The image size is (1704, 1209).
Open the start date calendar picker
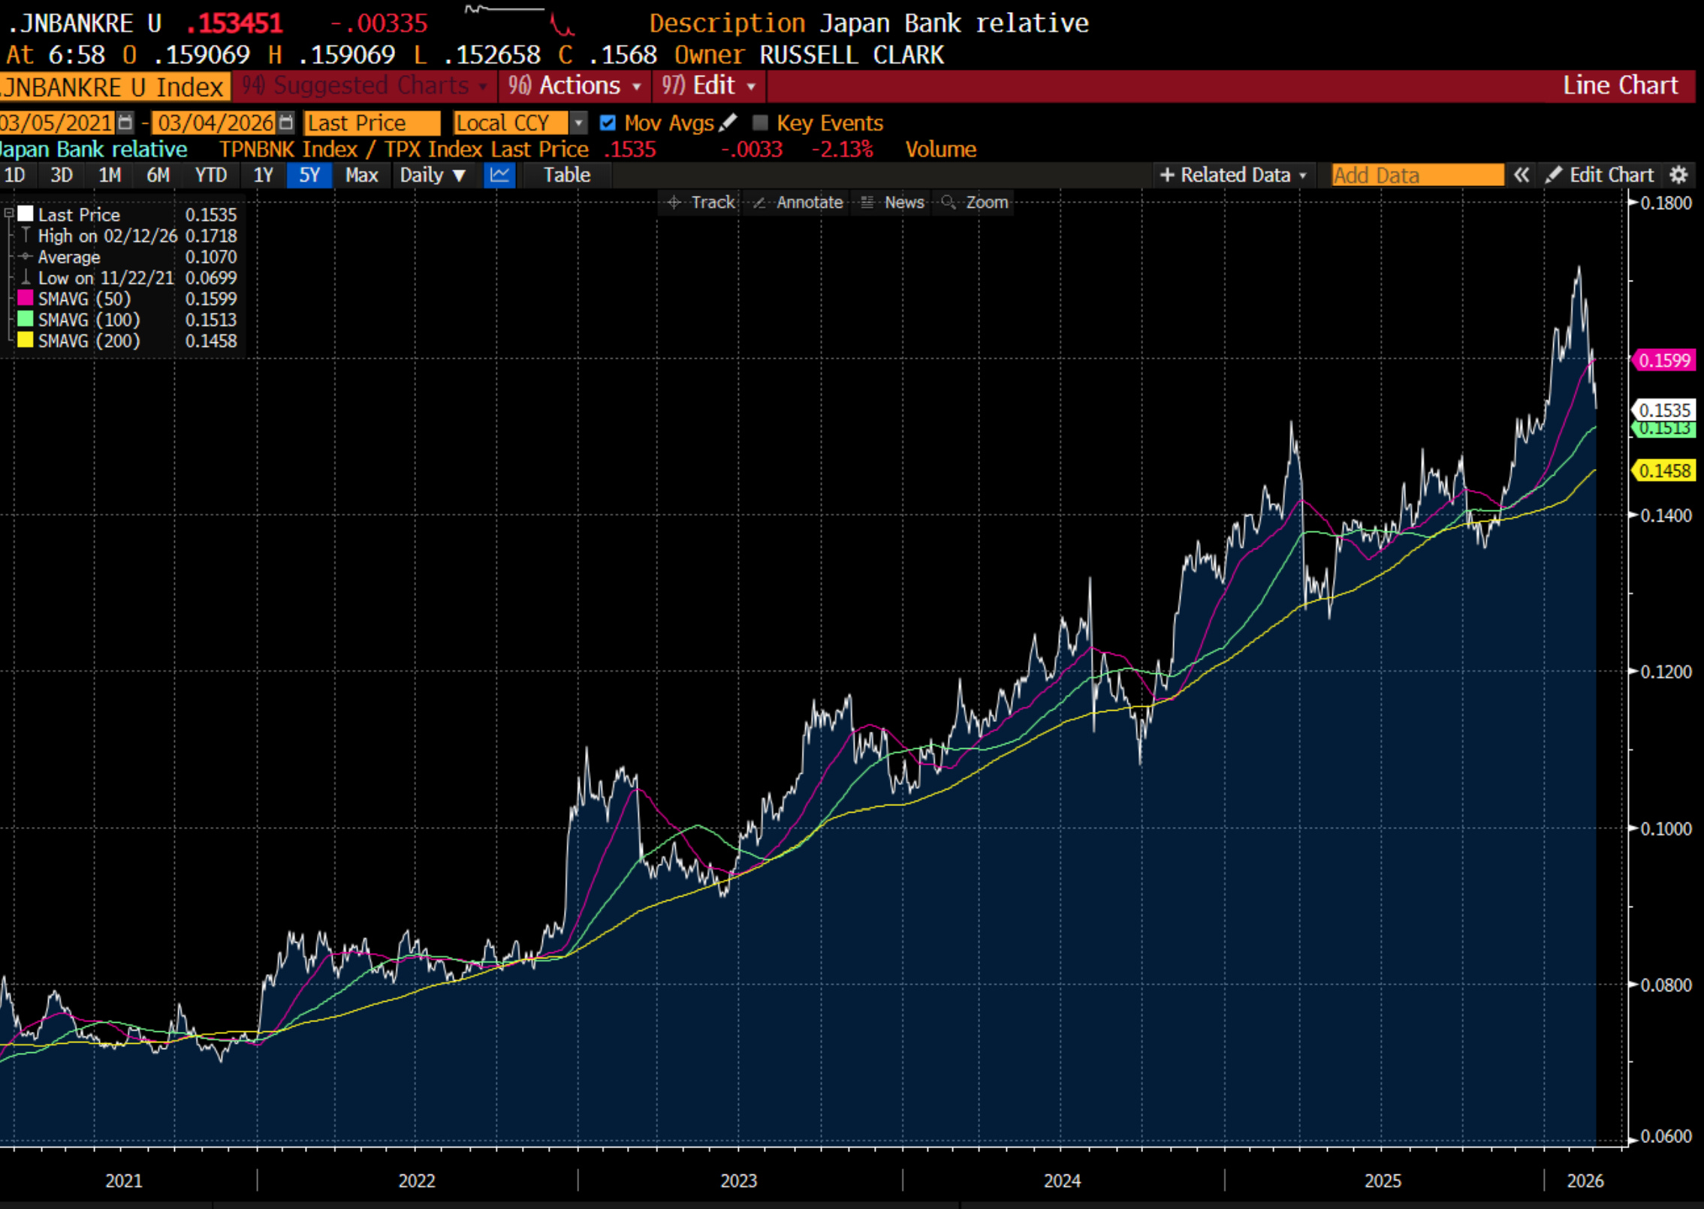click(125, 122)
